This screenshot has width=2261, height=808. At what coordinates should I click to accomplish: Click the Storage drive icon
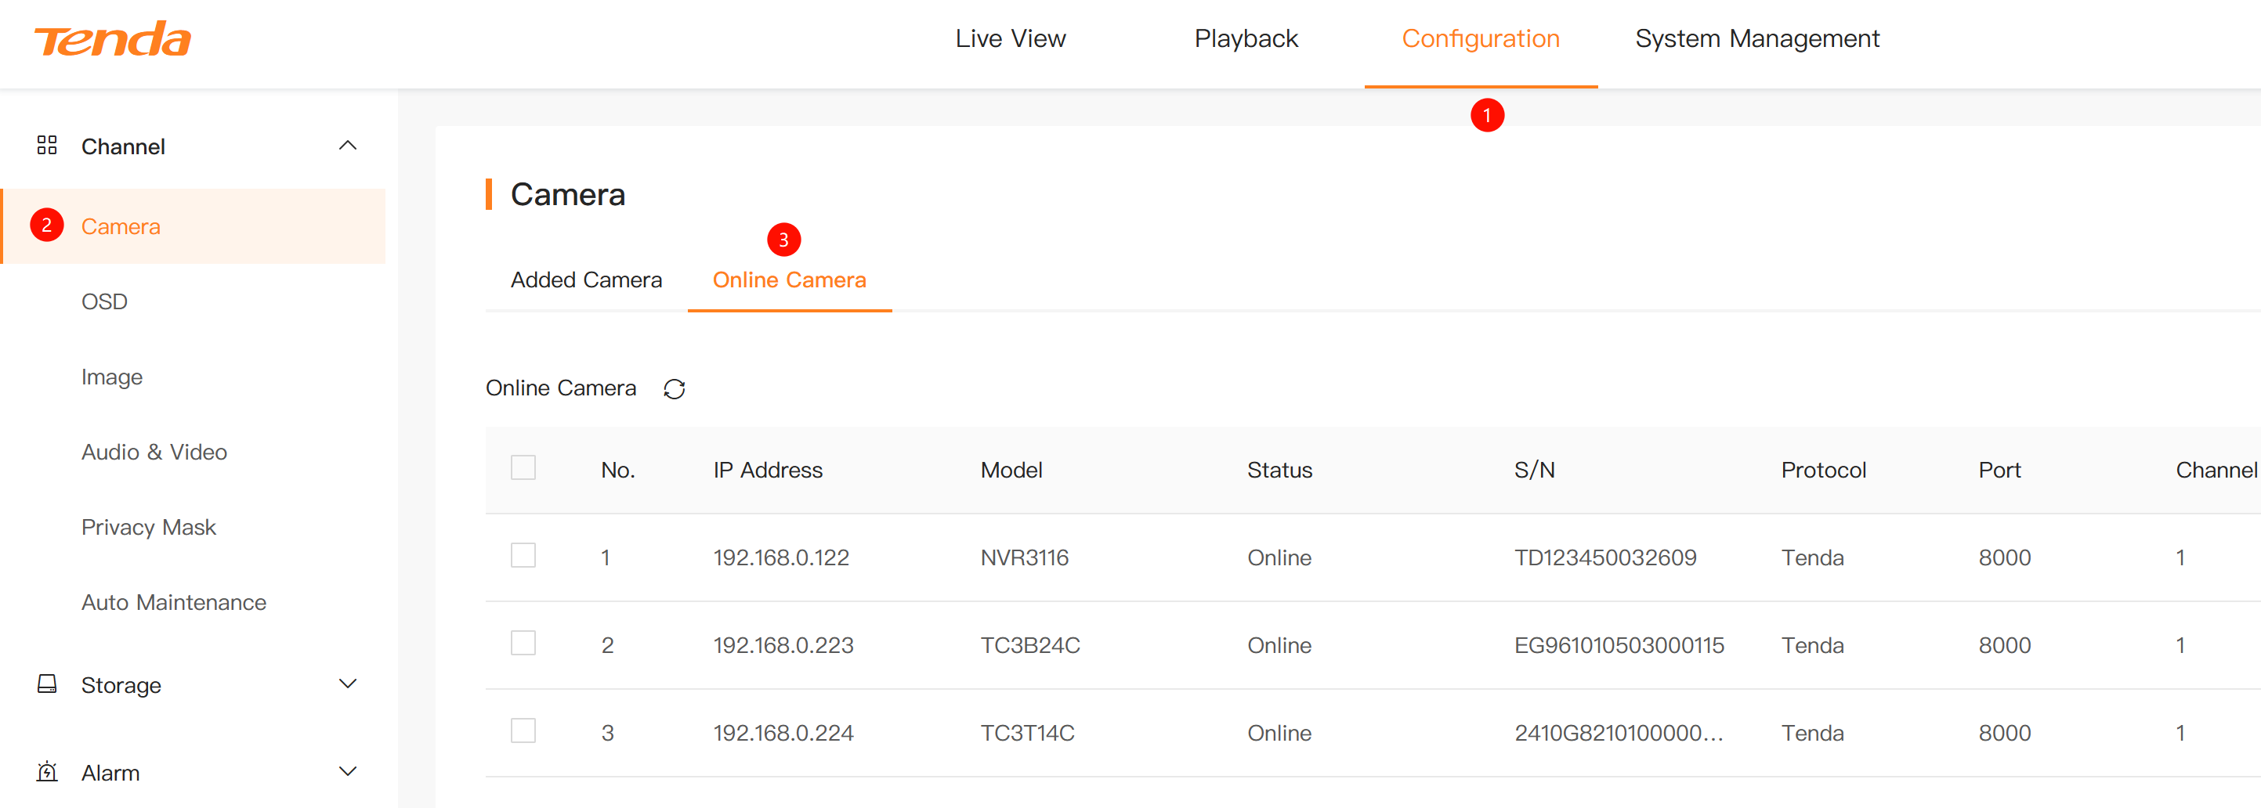tap(46, 684)
